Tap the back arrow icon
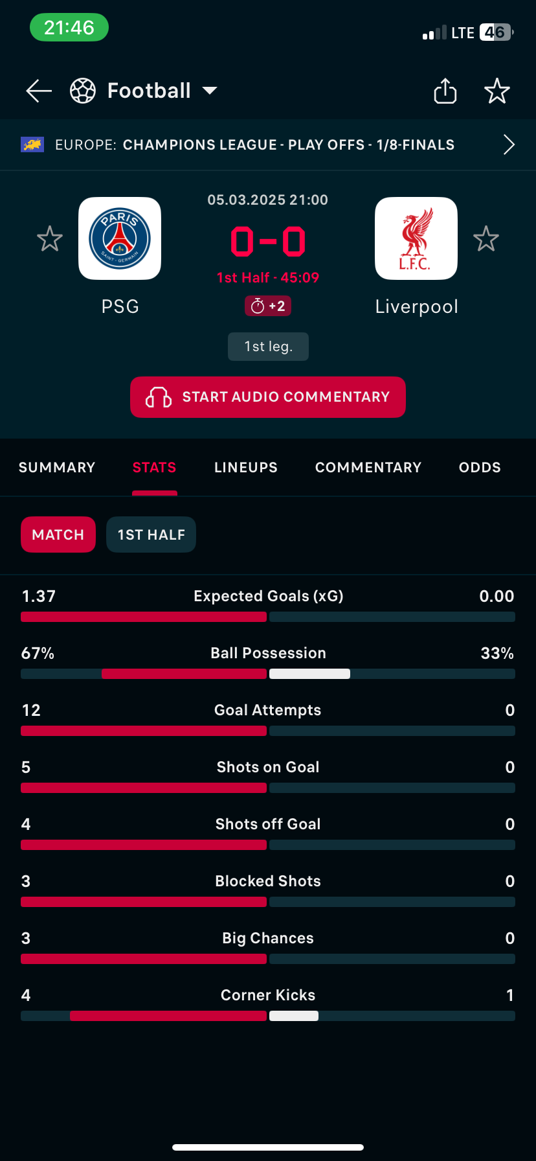 pos(39,91)
